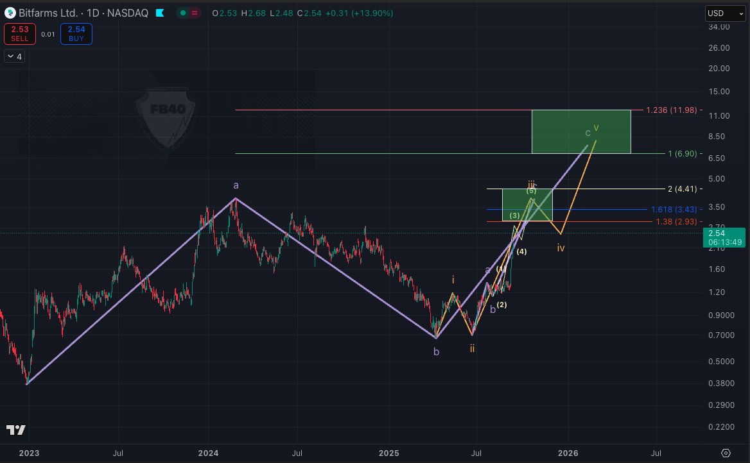Click the 26.00 price axis label
750x463 pixels.
719,48
